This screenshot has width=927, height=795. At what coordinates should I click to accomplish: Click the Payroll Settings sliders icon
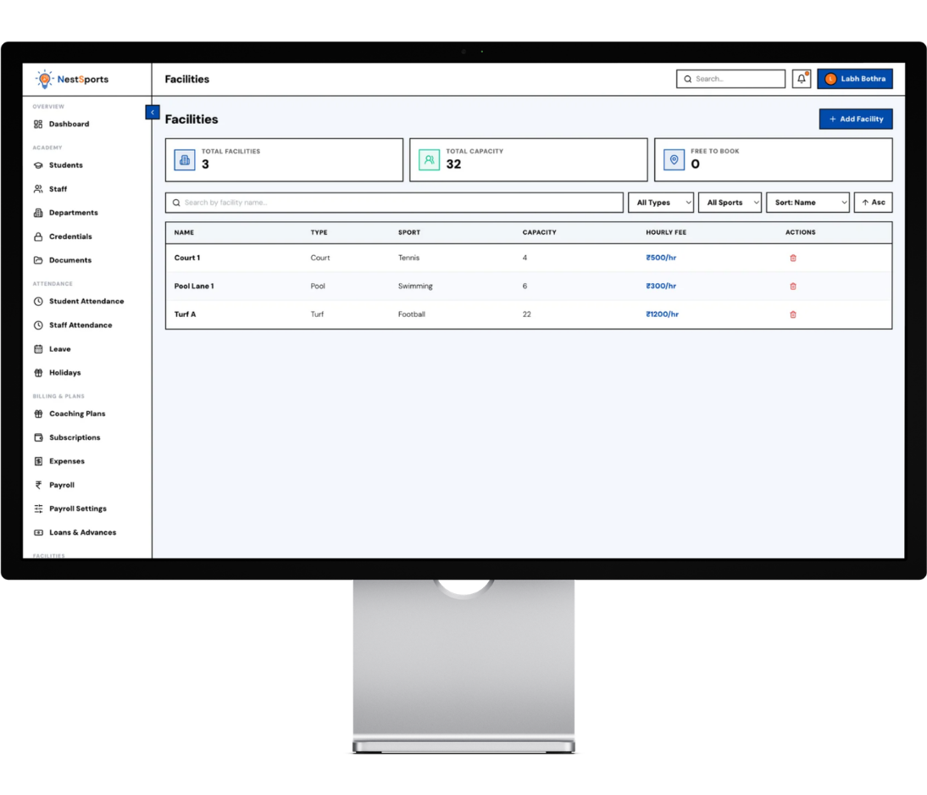(x=38, y=509)
